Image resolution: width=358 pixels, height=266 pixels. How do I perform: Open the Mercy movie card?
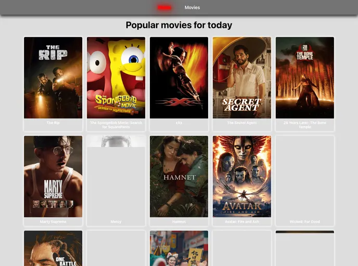coord(116,180)
